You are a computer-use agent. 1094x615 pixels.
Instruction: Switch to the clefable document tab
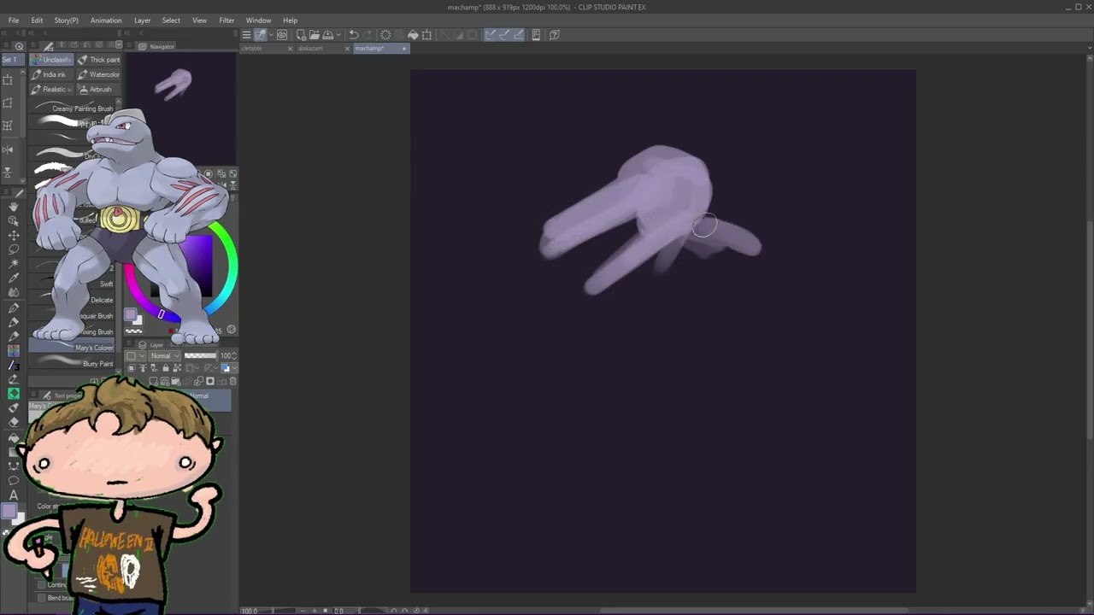pos(252,49)
